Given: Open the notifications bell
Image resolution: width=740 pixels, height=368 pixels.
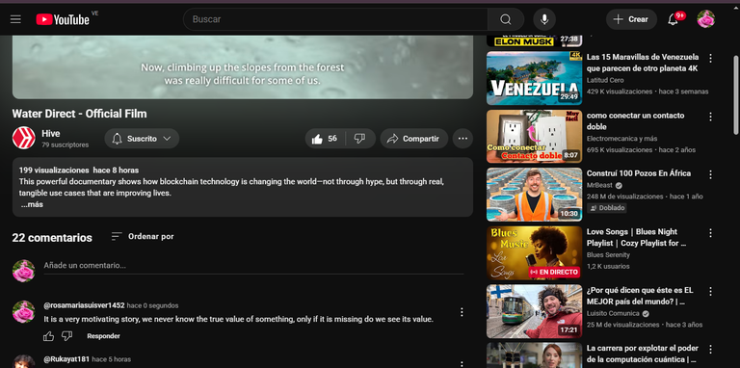Looking at the screenshot, I should (673, 19).
